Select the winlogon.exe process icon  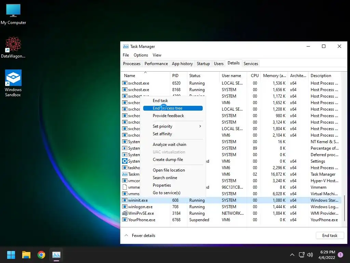[124, 206]
